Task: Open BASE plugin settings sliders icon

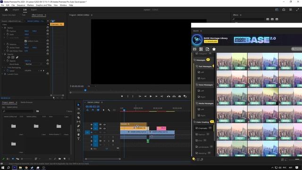Action: pos(195,49)
